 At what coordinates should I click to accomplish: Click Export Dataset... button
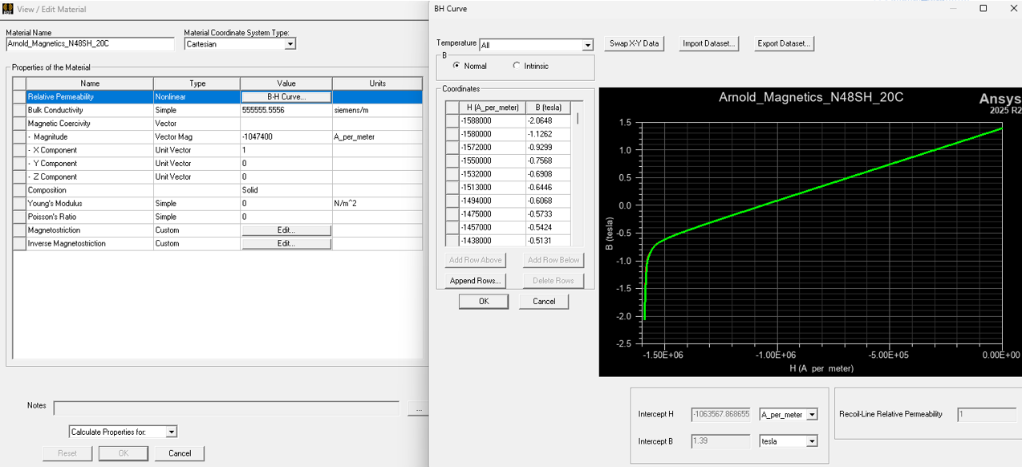point(784,43)
